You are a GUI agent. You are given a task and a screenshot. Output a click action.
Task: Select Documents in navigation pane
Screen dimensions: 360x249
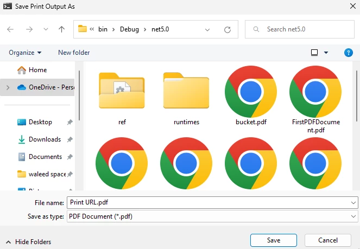(45, 157)
